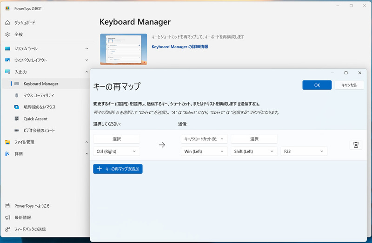
Task: Click the PowerToys へようこそ icon
Action: click(7, 206)
